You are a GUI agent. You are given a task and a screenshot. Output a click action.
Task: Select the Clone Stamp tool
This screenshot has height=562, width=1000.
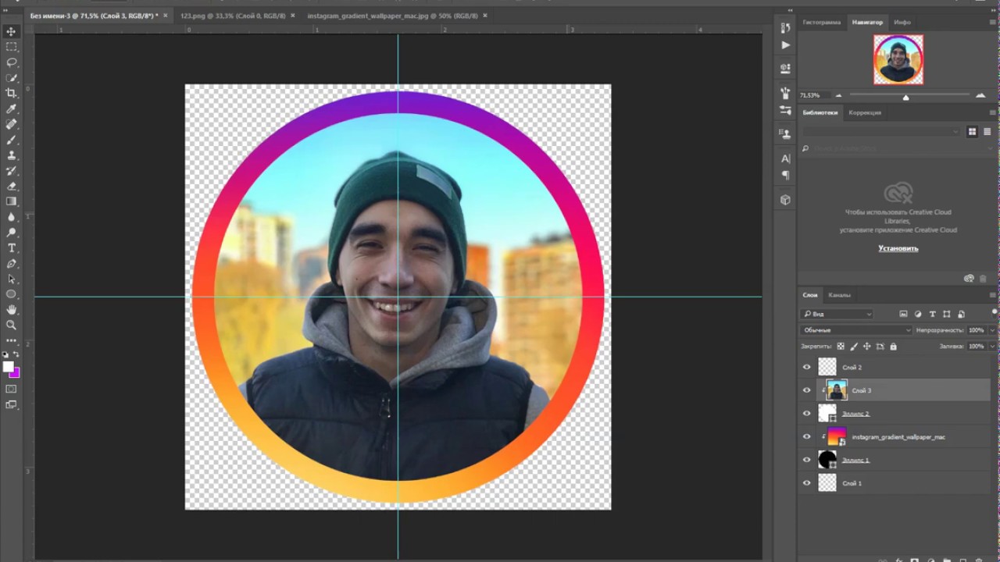pyautogui.click(x=11, y=155)
